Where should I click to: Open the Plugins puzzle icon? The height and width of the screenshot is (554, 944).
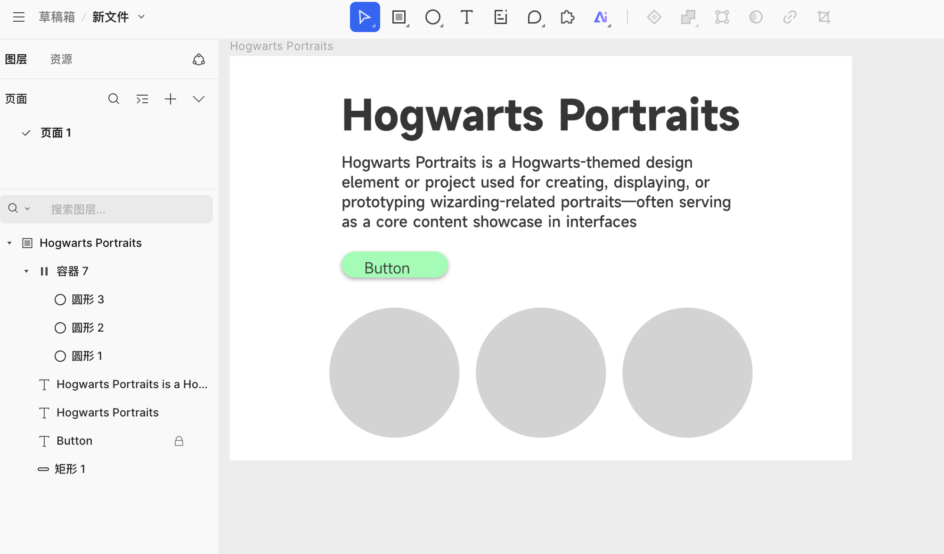[x=567, y=17]
